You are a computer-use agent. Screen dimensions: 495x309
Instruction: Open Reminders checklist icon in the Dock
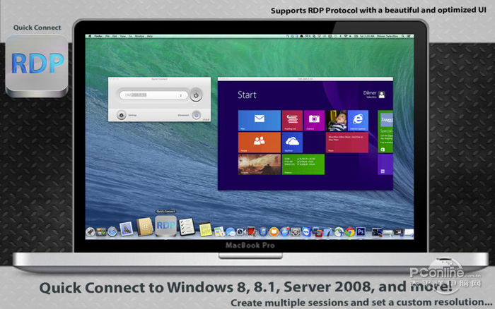(x=187, y=226)
